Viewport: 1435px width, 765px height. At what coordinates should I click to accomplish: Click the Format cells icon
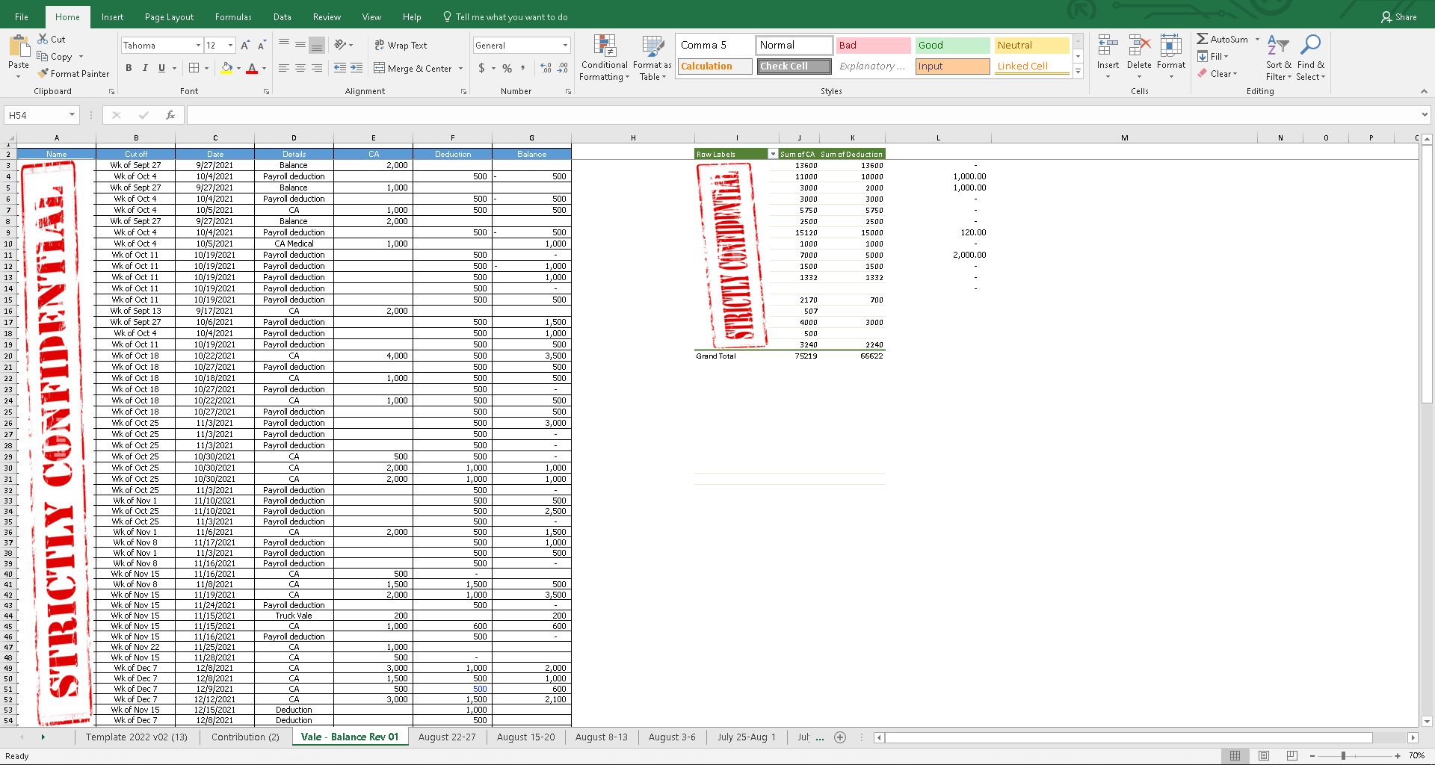[x=1171, y=46]
